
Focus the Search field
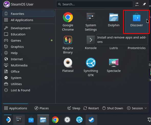coord(95,4)
